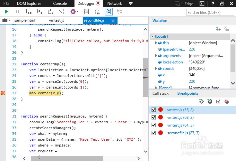Click the Enable all breakpoints icon
236x161 pixels.
(218, 101)
